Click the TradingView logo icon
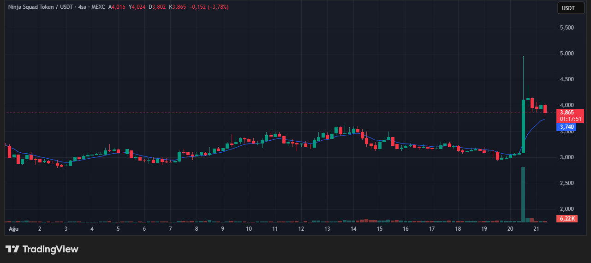The image size is (591, 263). pyautogui.click(x=12, y=249)
